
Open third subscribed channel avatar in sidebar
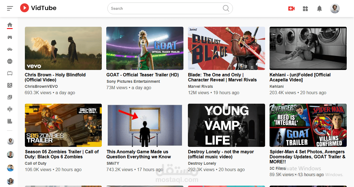pyautogui.click(x=10, y=168)
